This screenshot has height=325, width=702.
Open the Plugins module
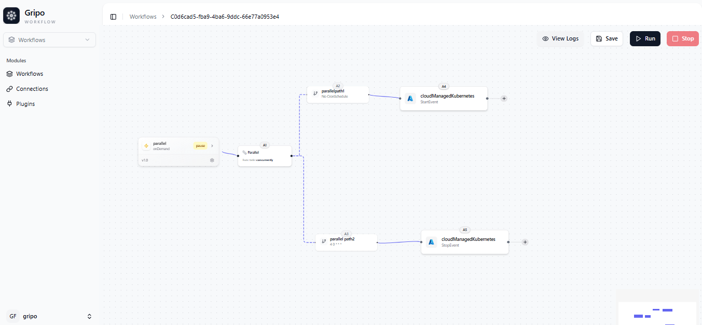pos(25,104)
